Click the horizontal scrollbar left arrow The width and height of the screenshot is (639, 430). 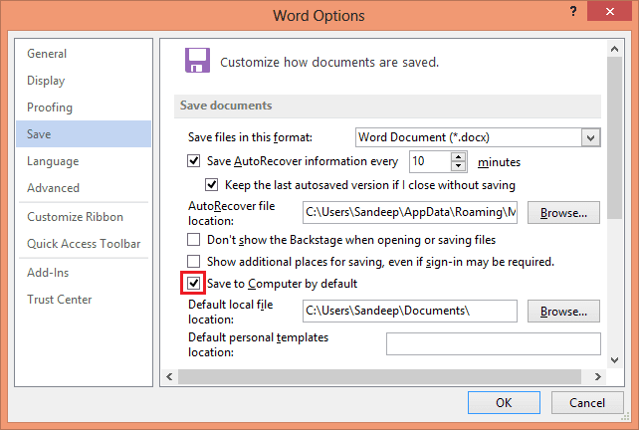(169, 376)
